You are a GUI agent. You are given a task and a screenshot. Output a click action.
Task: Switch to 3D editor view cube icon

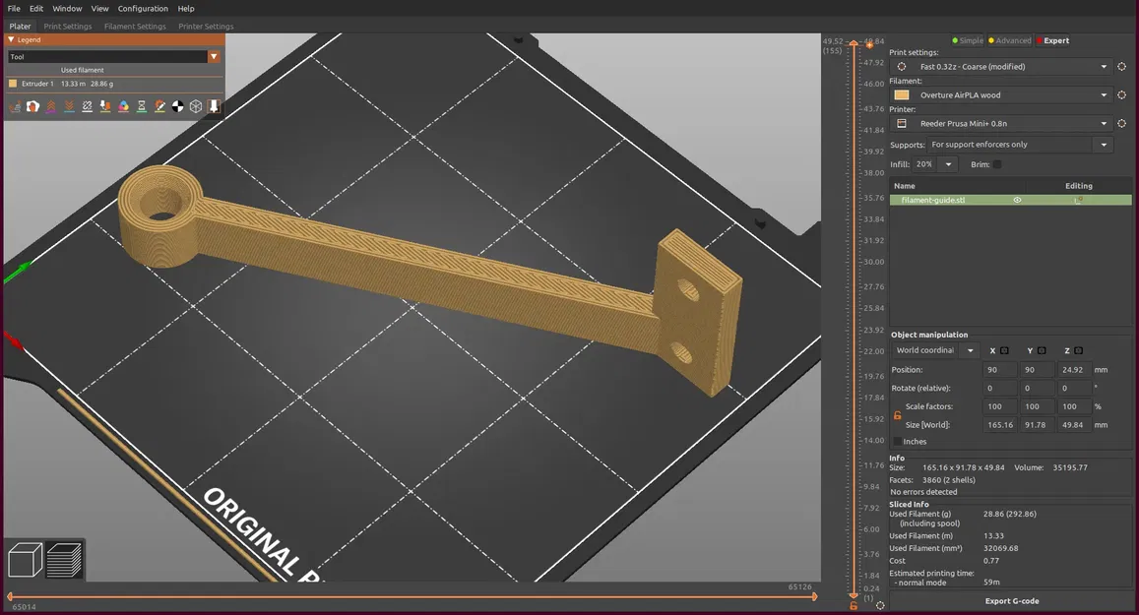click(25, 561)
